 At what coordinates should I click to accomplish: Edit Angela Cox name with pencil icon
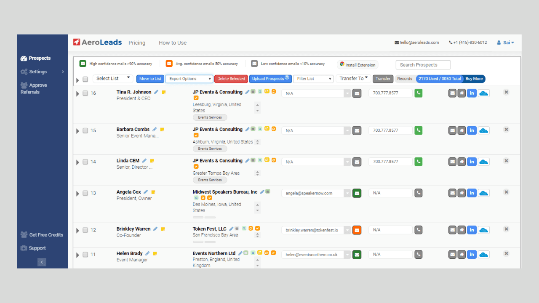click(x=146, y=192)
